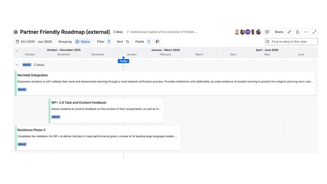Click the Partner Friendly Roadmap (external) title
The height and width of the screenshot is (184, 327).
pos(65,32)
